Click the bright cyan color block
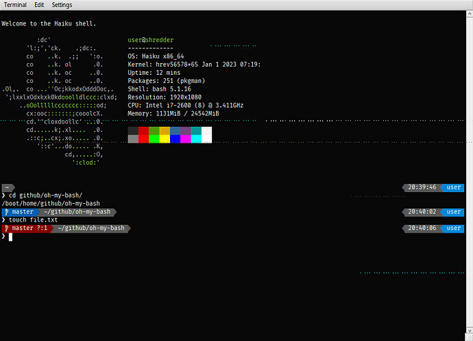This screenshot has height=341, width=473. pos(196,139)
